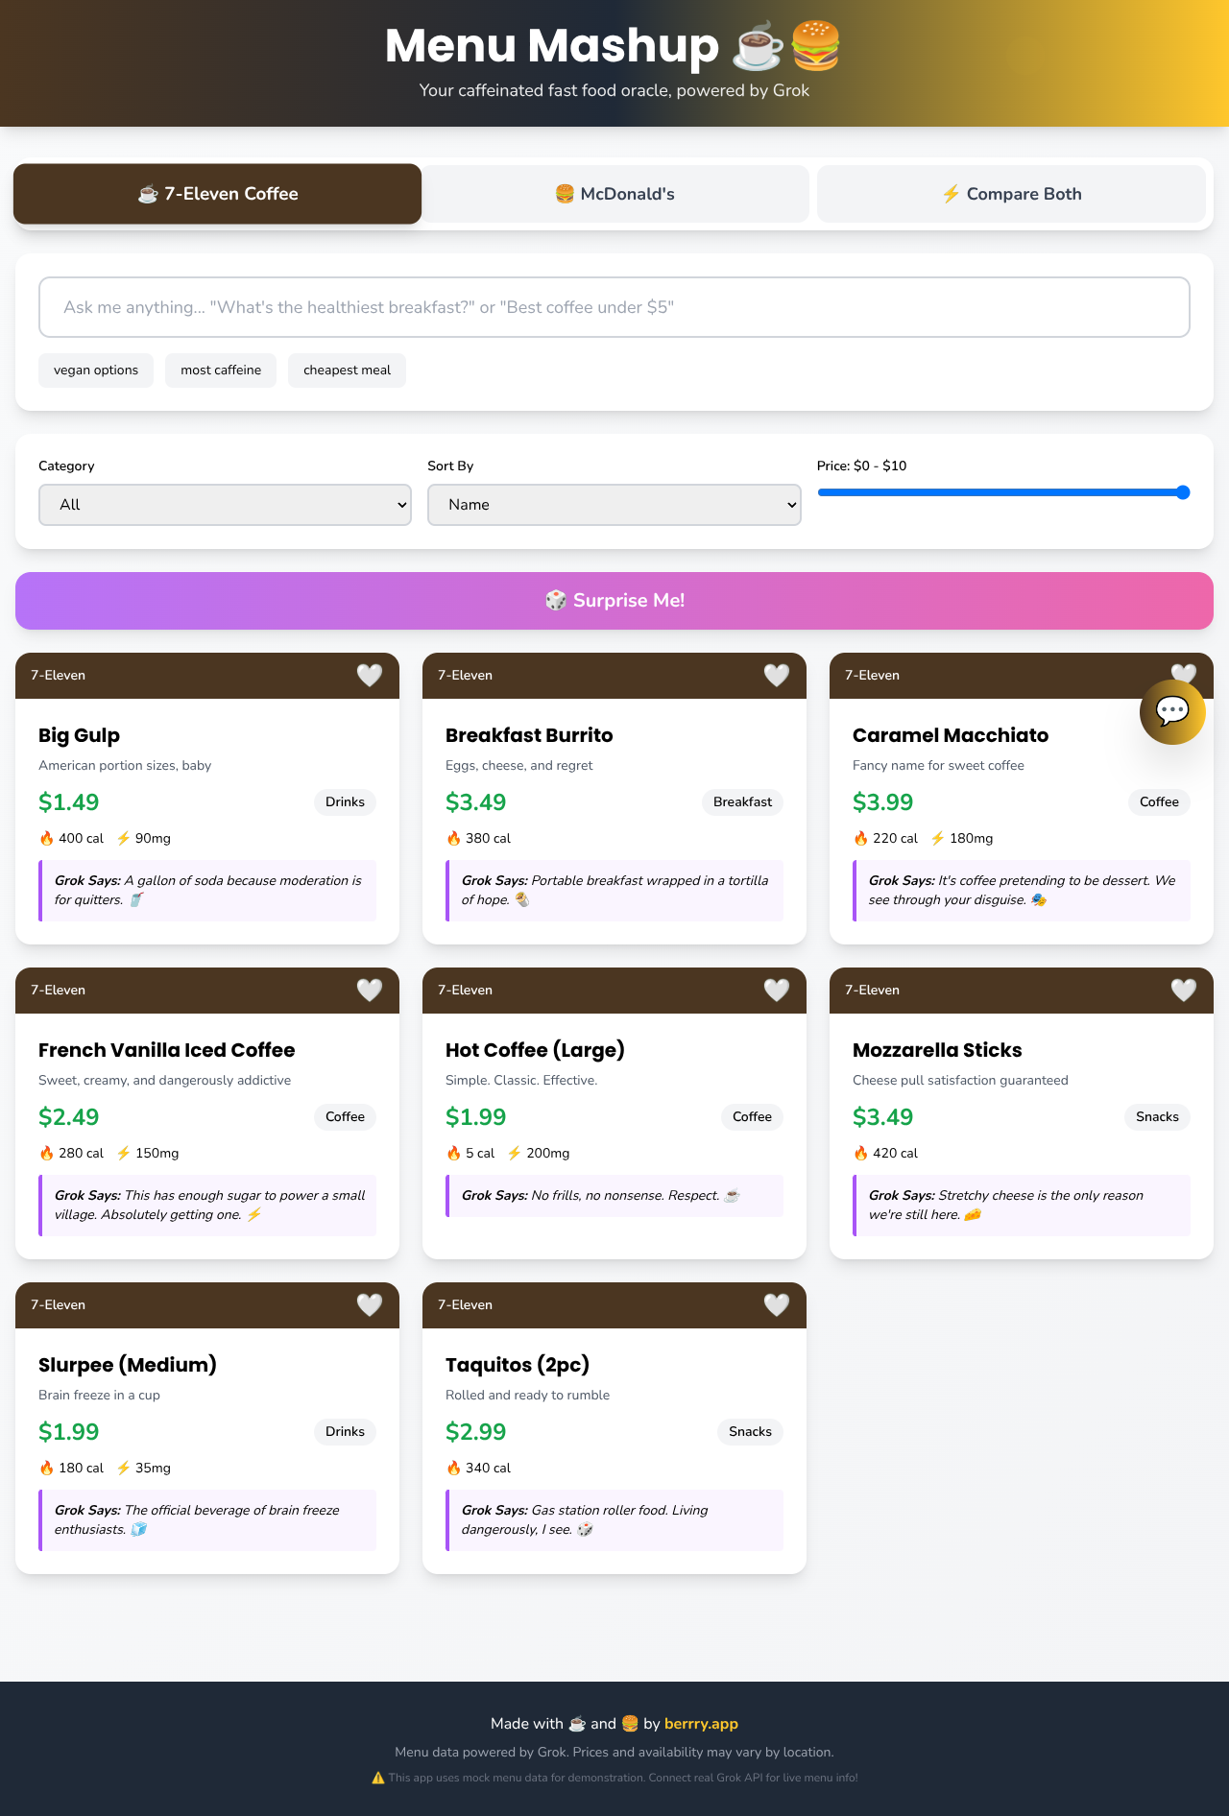Switch to the 7-Eleven Coffee tab
Viewport: 1229px width, 1816px height.
(218, 194)
